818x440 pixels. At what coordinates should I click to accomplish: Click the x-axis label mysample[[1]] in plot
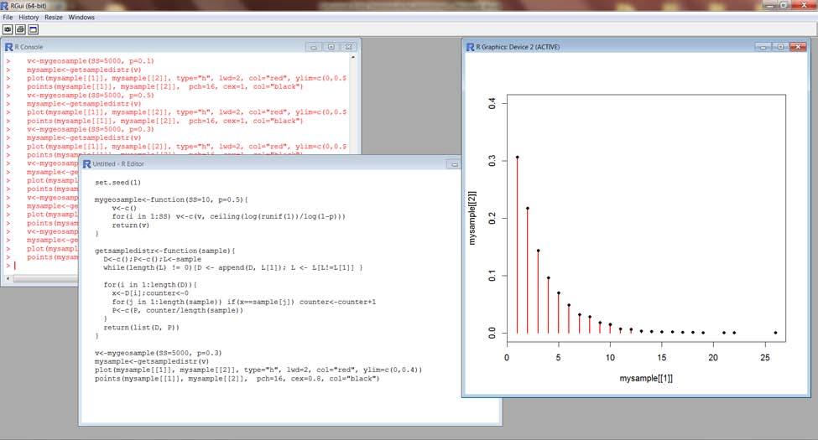(x=646, y=379)
